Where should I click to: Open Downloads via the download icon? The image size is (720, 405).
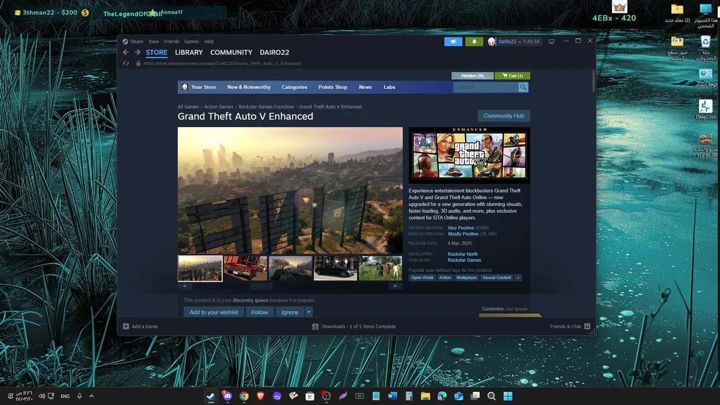315,326
